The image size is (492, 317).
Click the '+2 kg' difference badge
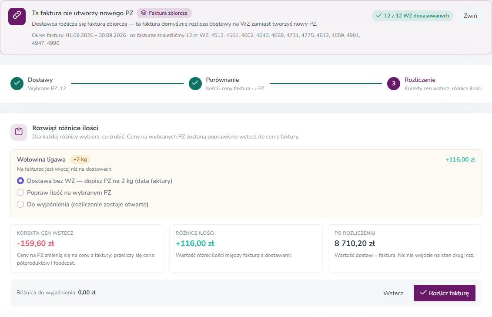click(80, 159)
